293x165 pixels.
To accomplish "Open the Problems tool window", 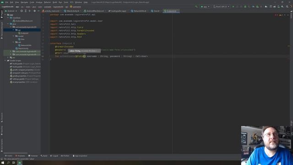I will (x=20, y=156).
